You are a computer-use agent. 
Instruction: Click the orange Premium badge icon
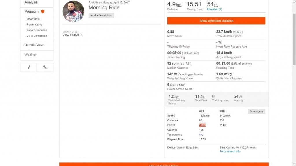click(x=42, y=12)
